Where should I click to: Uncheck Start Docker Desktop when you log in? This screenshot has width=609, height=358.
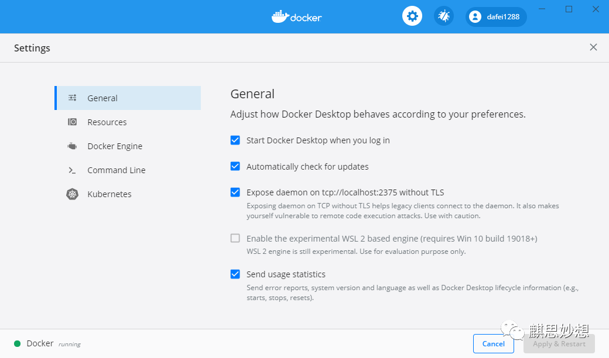[235, 140]
